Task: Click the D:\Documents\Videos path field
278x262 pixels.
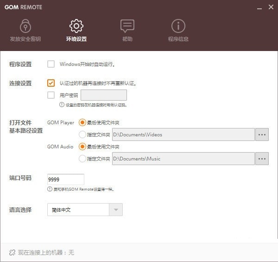Action: pyautogui.click(x=183, y=134)
